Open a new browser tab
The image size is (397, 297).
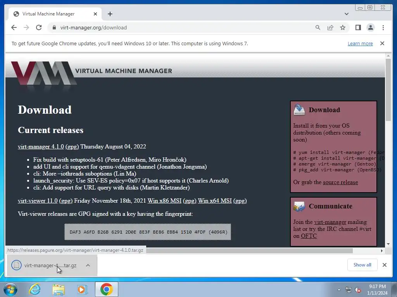(110, 14)
